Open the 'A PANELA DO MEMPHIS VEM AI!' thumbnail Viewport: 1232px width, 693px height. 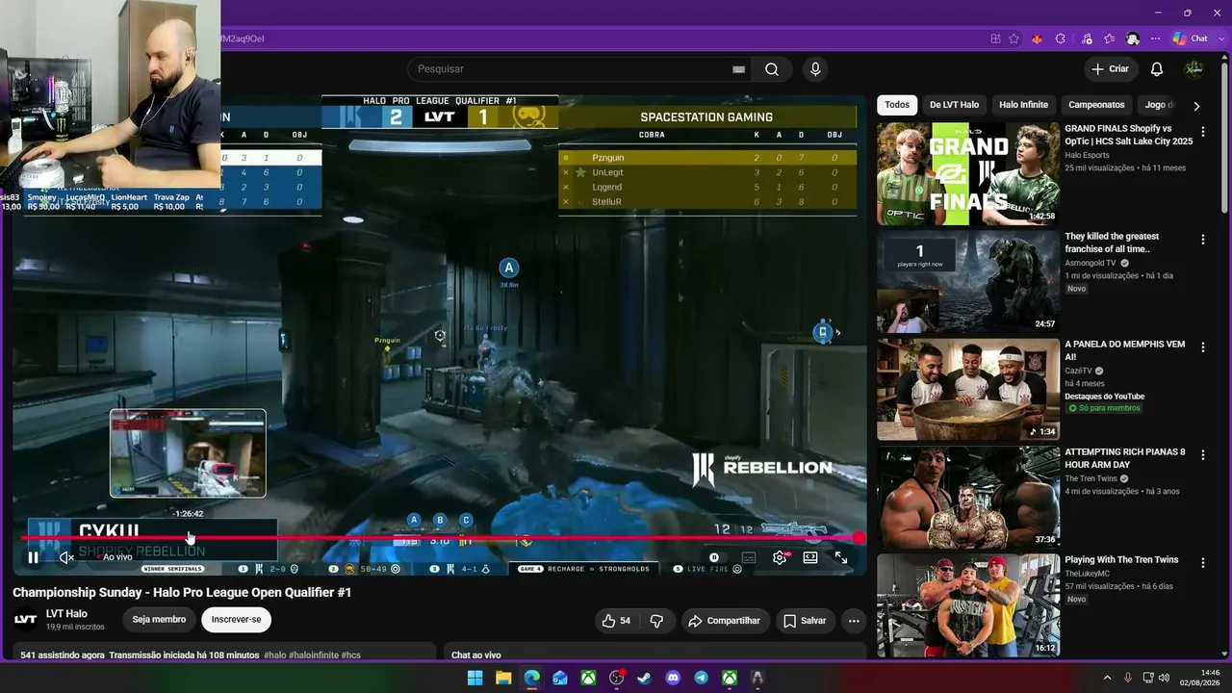(967, 390)
